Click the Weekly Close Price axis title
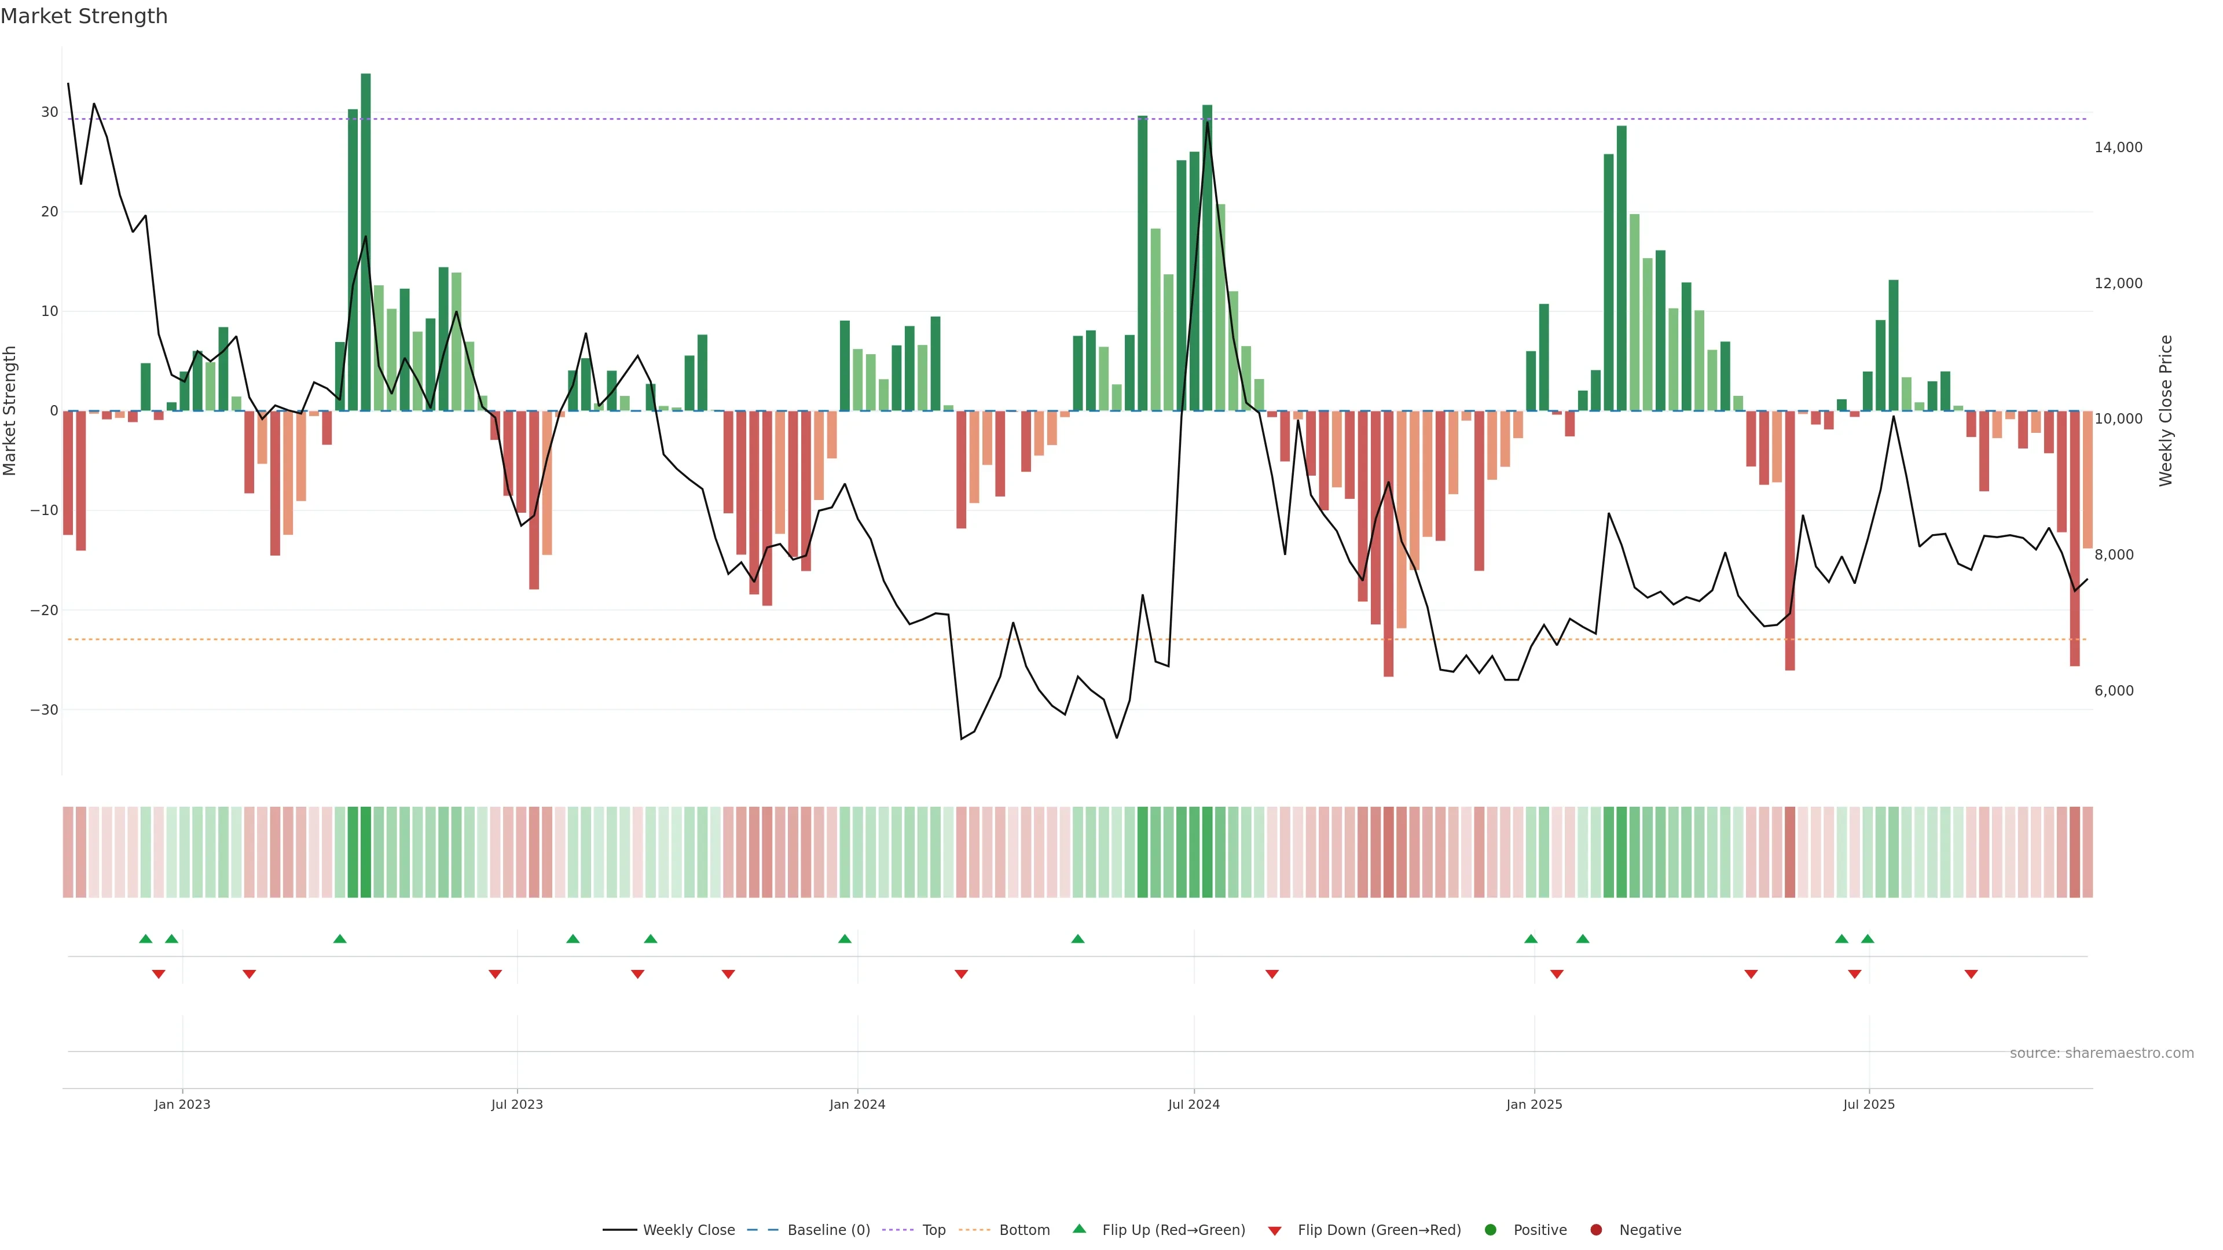Viewport: 2223px width, 1250px height. 2166,411
